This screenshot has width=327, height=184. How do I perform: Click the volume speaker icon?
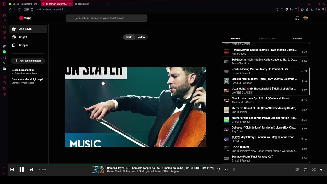coord(297,170)
